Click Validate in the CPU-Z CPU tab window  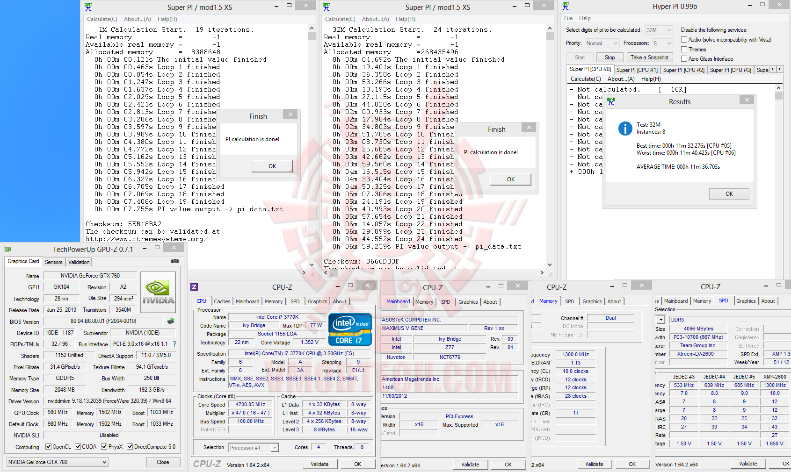point(319,464)
